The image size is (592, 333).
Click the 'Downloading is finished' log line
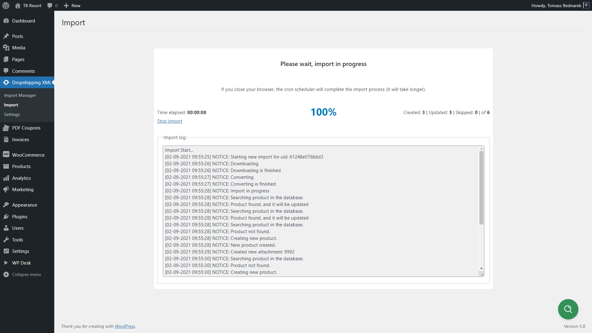pyautogui.click(x=223, y=171)
